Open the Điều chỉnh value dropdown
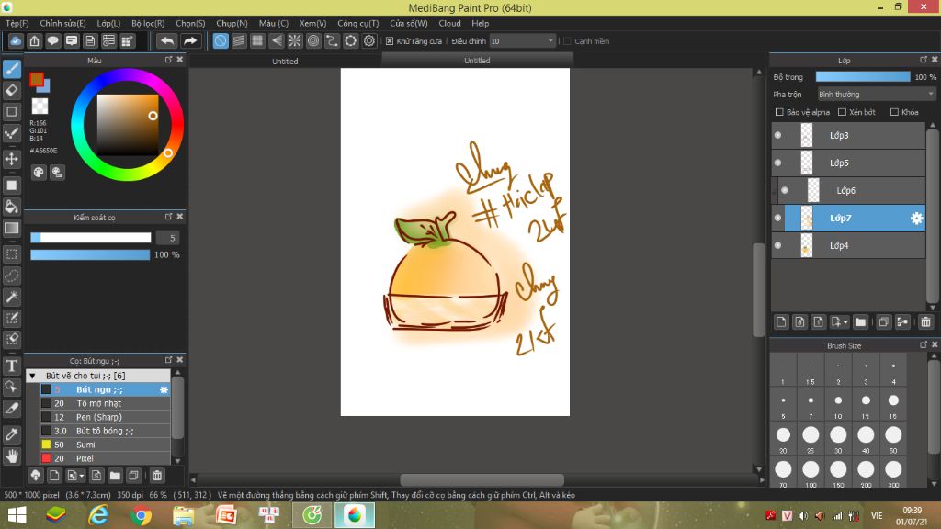The image size is (941, 529). (522, 41)
